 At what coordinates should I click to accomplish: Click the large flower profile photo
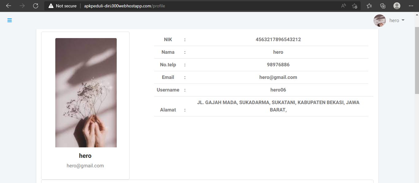[x=86, y=93]
